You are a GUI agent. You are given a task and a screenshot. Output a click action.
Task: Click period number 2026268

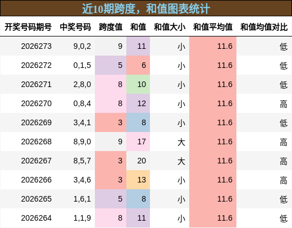click(x=36, y=142)
